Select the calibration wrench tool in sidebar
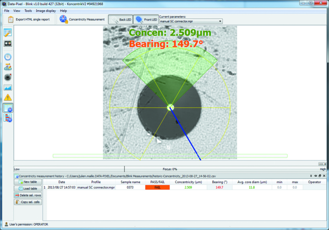Screen dimensions: 329x230 pos(7,32)
